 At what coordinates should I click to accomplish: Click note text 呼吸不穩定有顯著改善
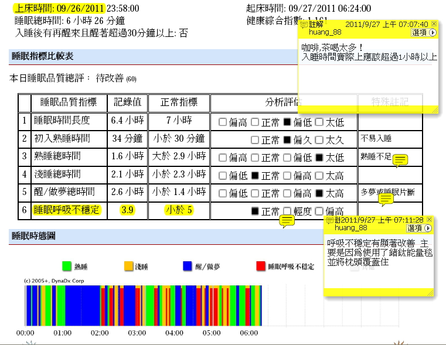371,244
